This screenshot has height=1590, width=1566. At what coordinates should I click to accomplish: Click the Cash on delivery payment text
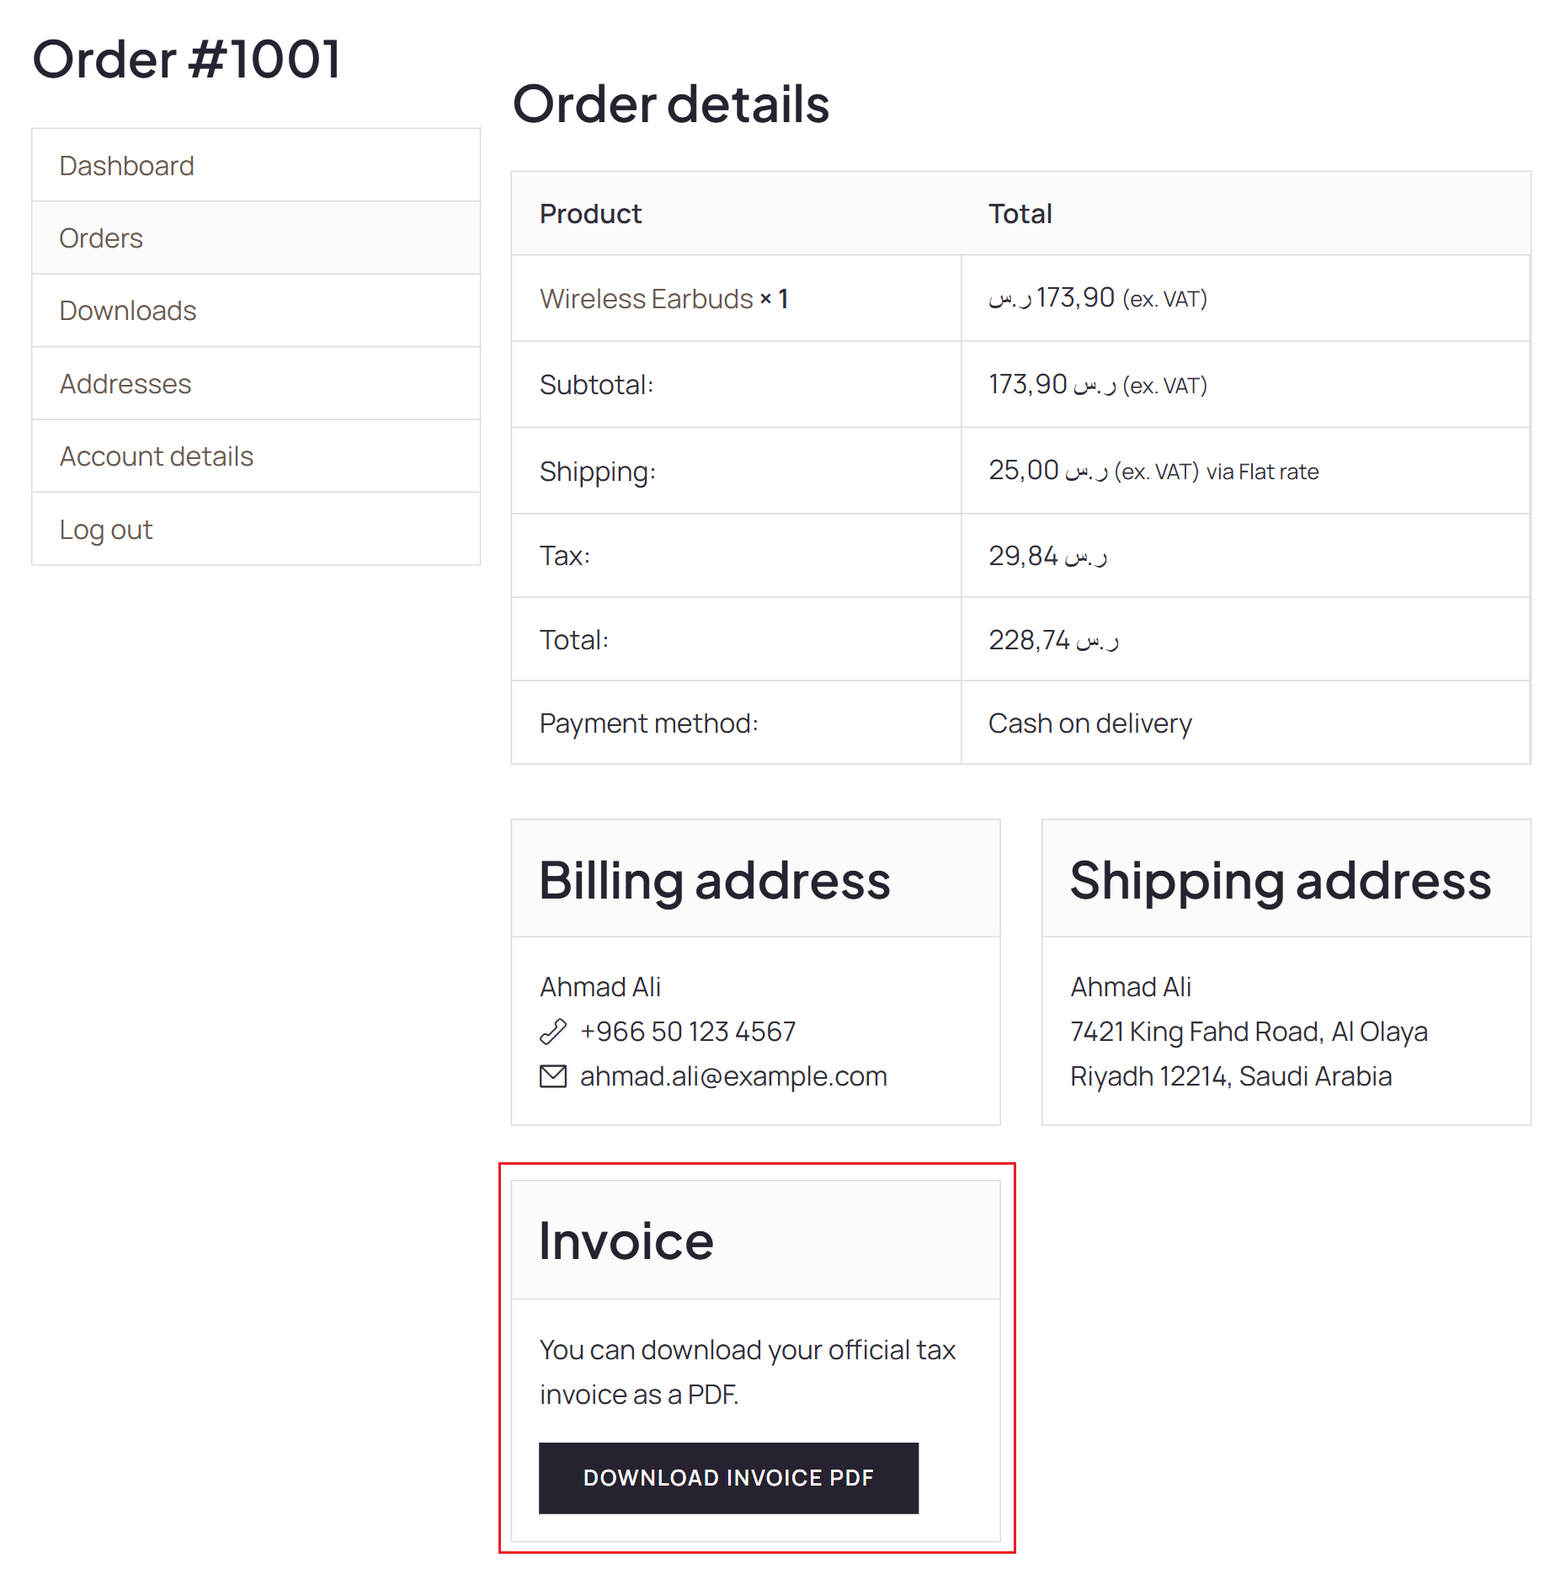[1090, 723]
